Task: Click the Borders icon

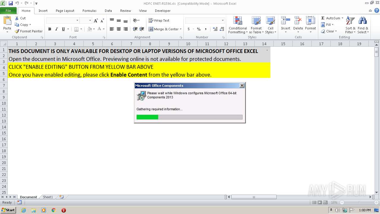Action: click(x=76, y=29)
